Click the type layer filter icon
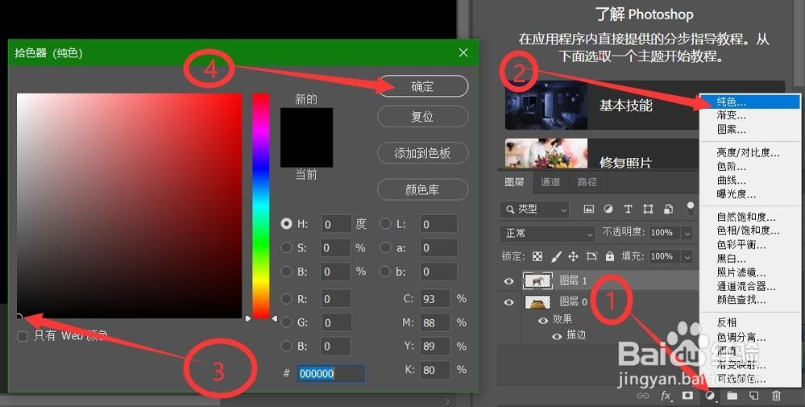 click(628, 209)
